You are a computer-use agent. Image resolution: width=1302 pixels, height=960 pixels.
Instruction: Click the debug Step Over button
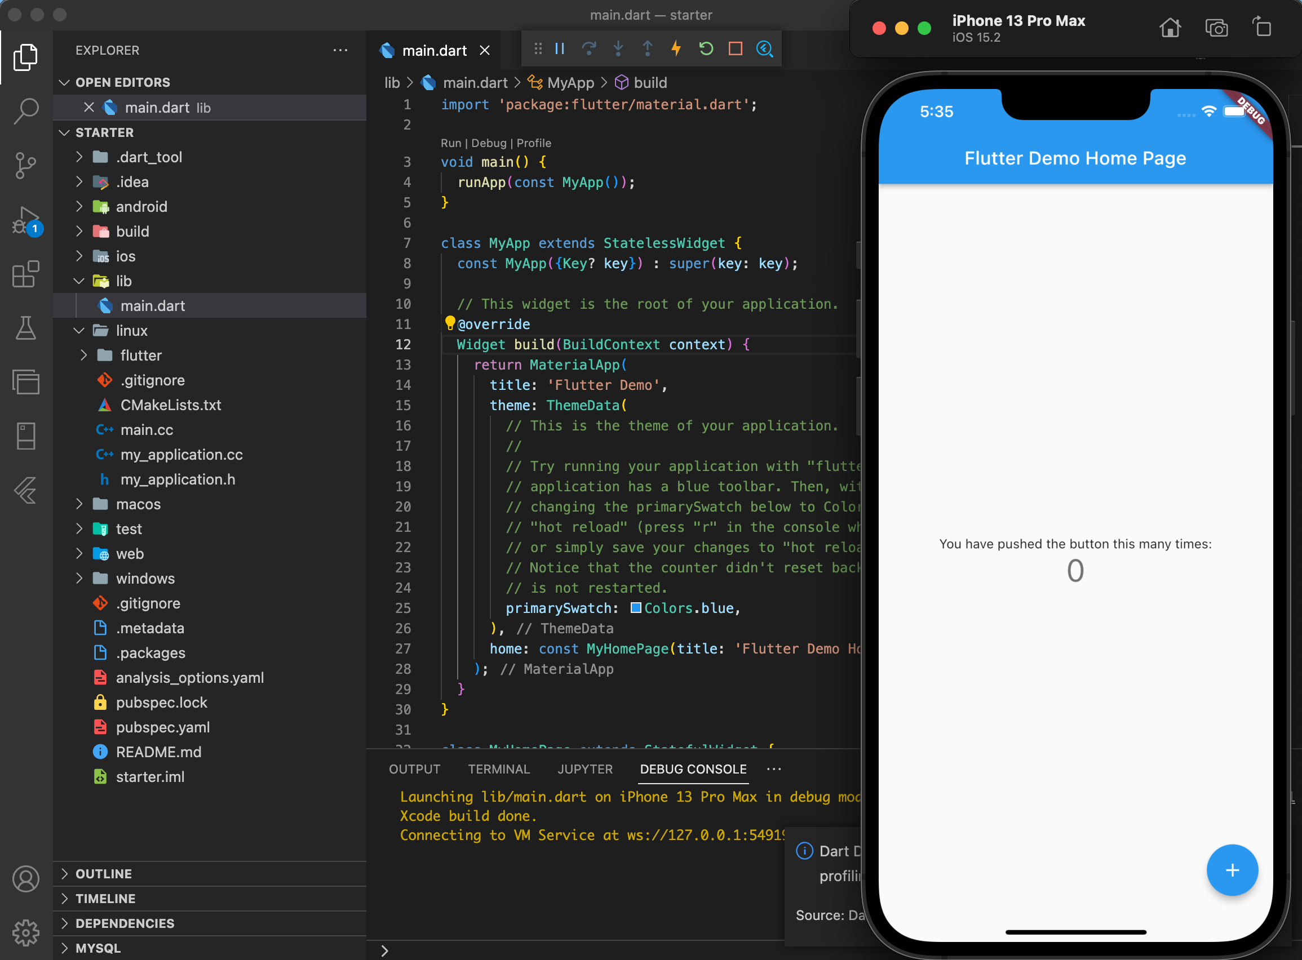point(589,49)
